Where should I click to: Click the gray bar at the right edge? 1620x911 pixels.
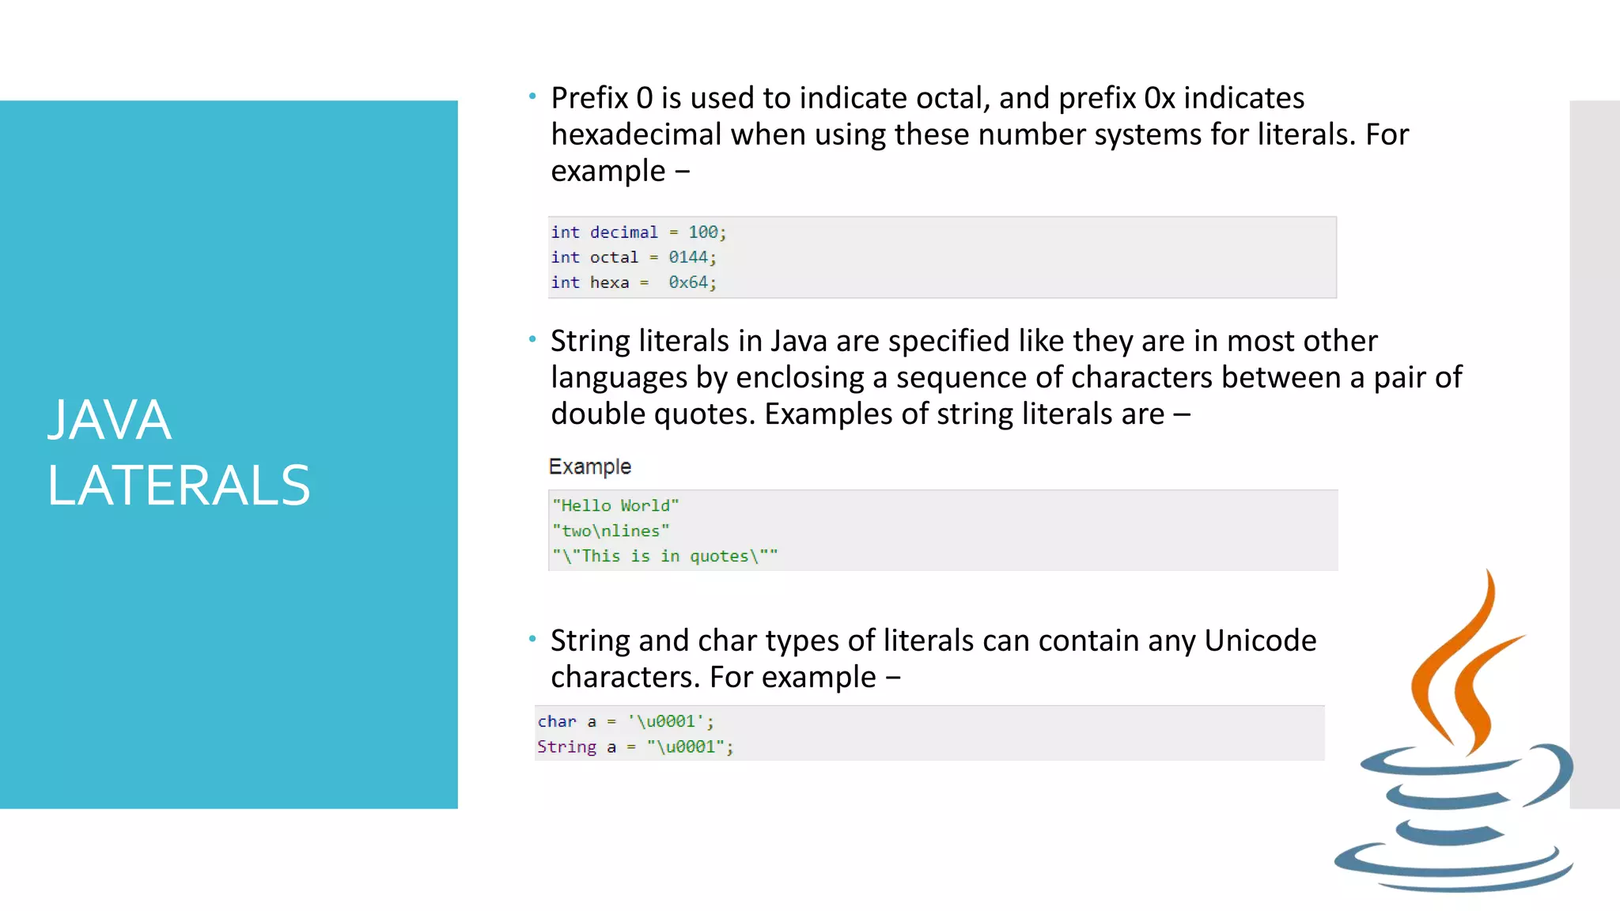point(1595,454)
